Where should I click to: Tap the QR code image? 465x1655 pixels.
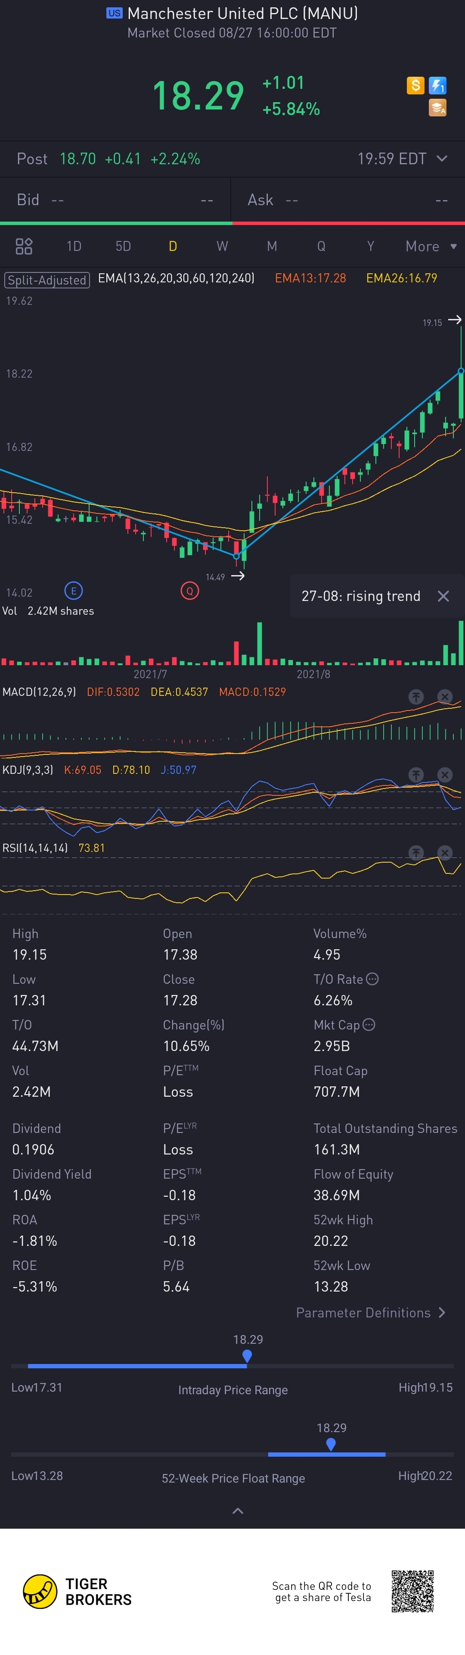tap(412, 1591)
